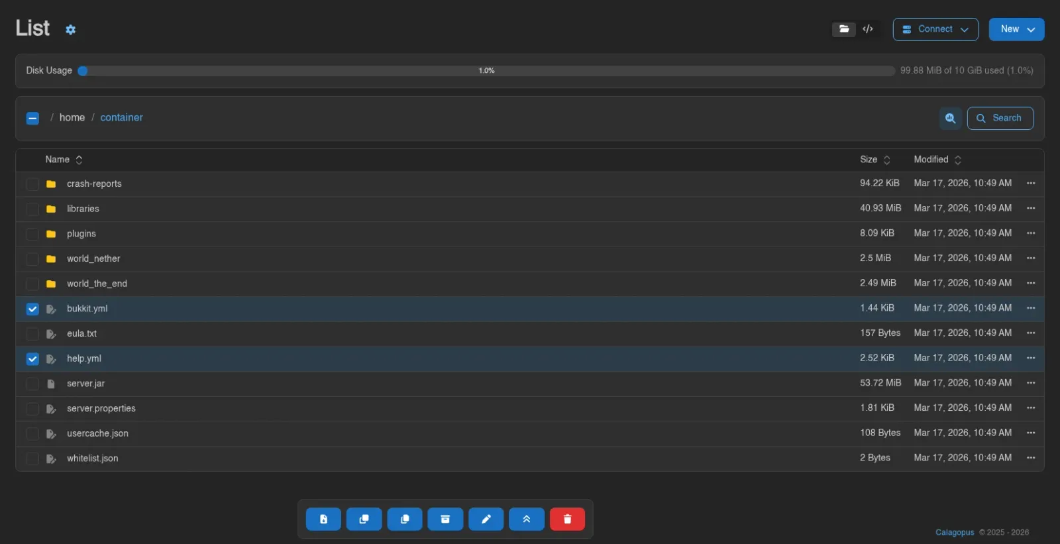Open the Calagopus footer link
The height and width of the screenshot is (544, 1060).
(955, 533)
